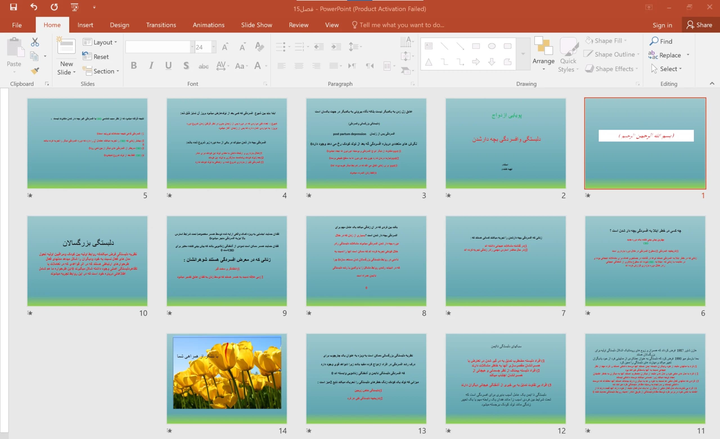Collapse the ribbon arrow
Image resolution: width=720 pixels, height=439 pixels.
coord(712,84)
